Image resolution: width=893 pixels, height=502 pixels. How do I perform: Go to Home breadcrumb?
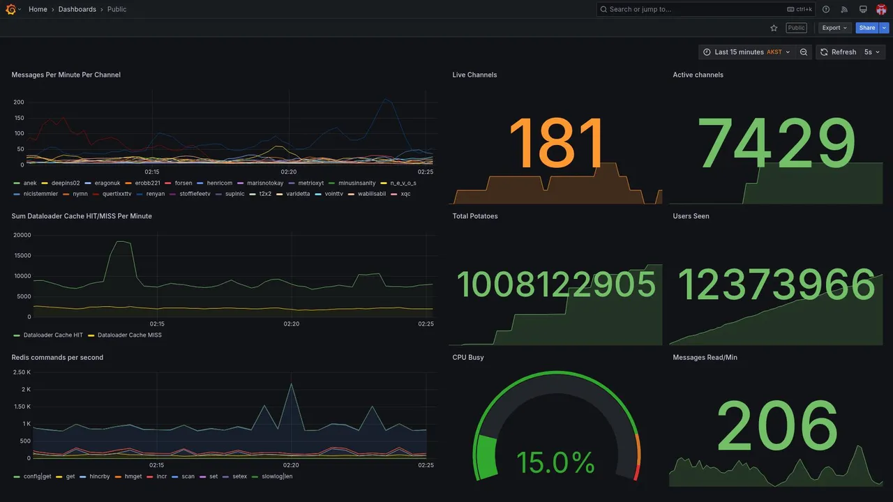coord(38,9)
